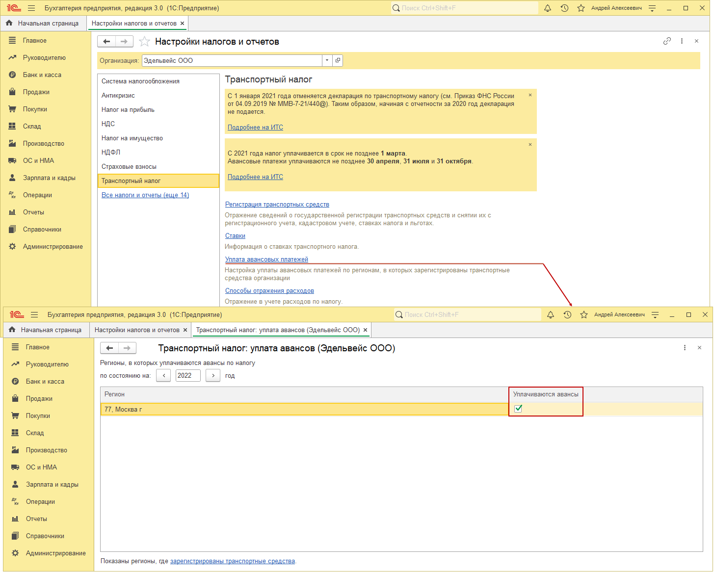
Task: Open Уплата авансовых платежей link
Action: coord(266,260)
